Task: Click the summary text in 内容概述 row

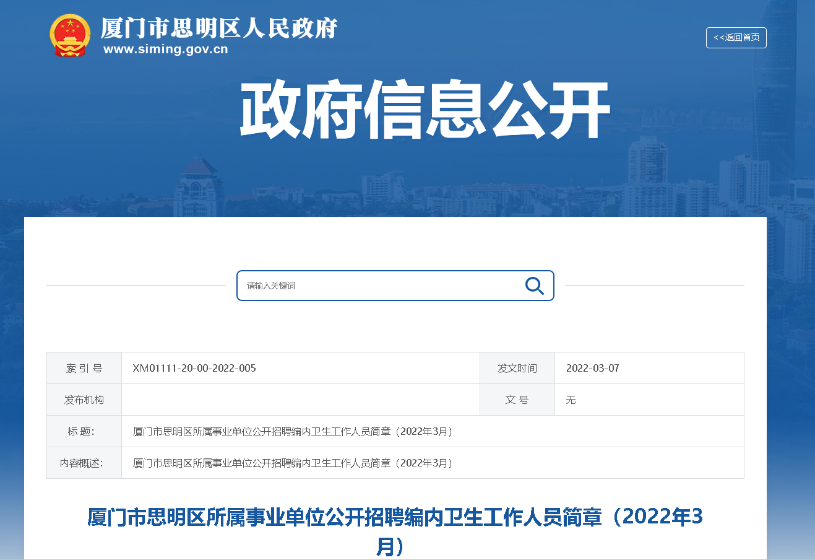Action: coord(293,463)
